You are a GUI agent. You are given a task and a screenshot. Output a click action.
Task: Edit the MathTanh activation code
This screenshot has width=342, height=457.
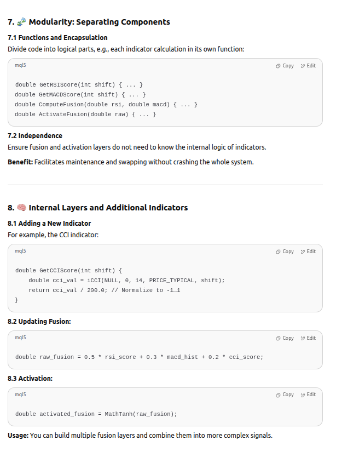point(308,395)
